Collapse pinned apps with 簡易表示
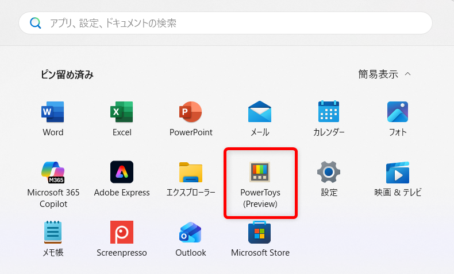The image size is (454, 274). point(384,74)
